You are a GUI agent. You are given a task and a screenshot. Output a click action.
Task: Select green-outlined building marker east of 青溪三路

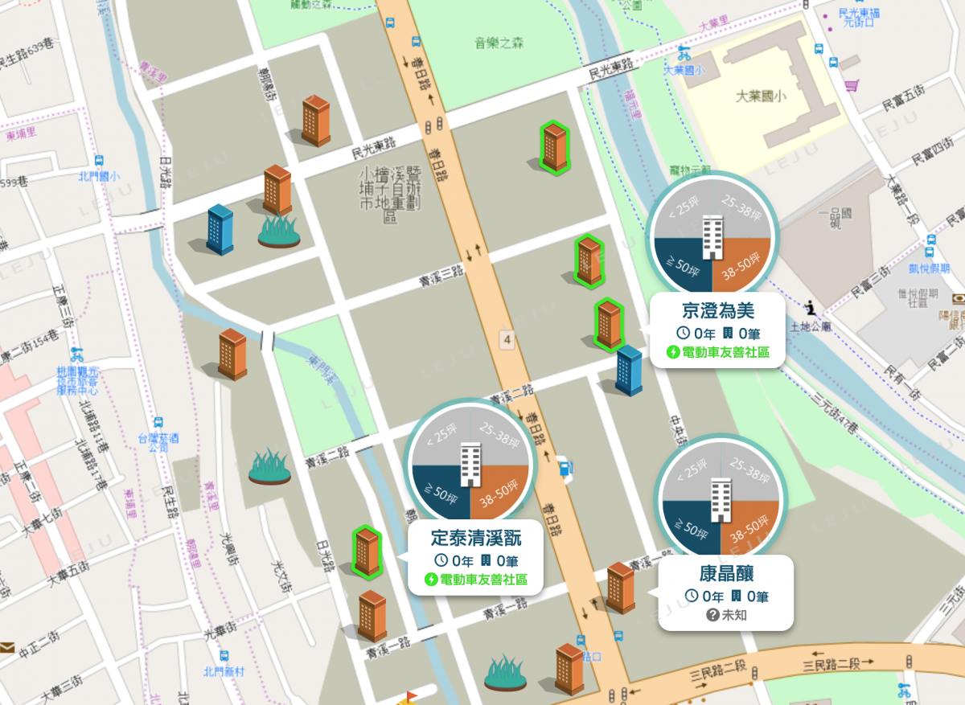(x=589, y=260)
